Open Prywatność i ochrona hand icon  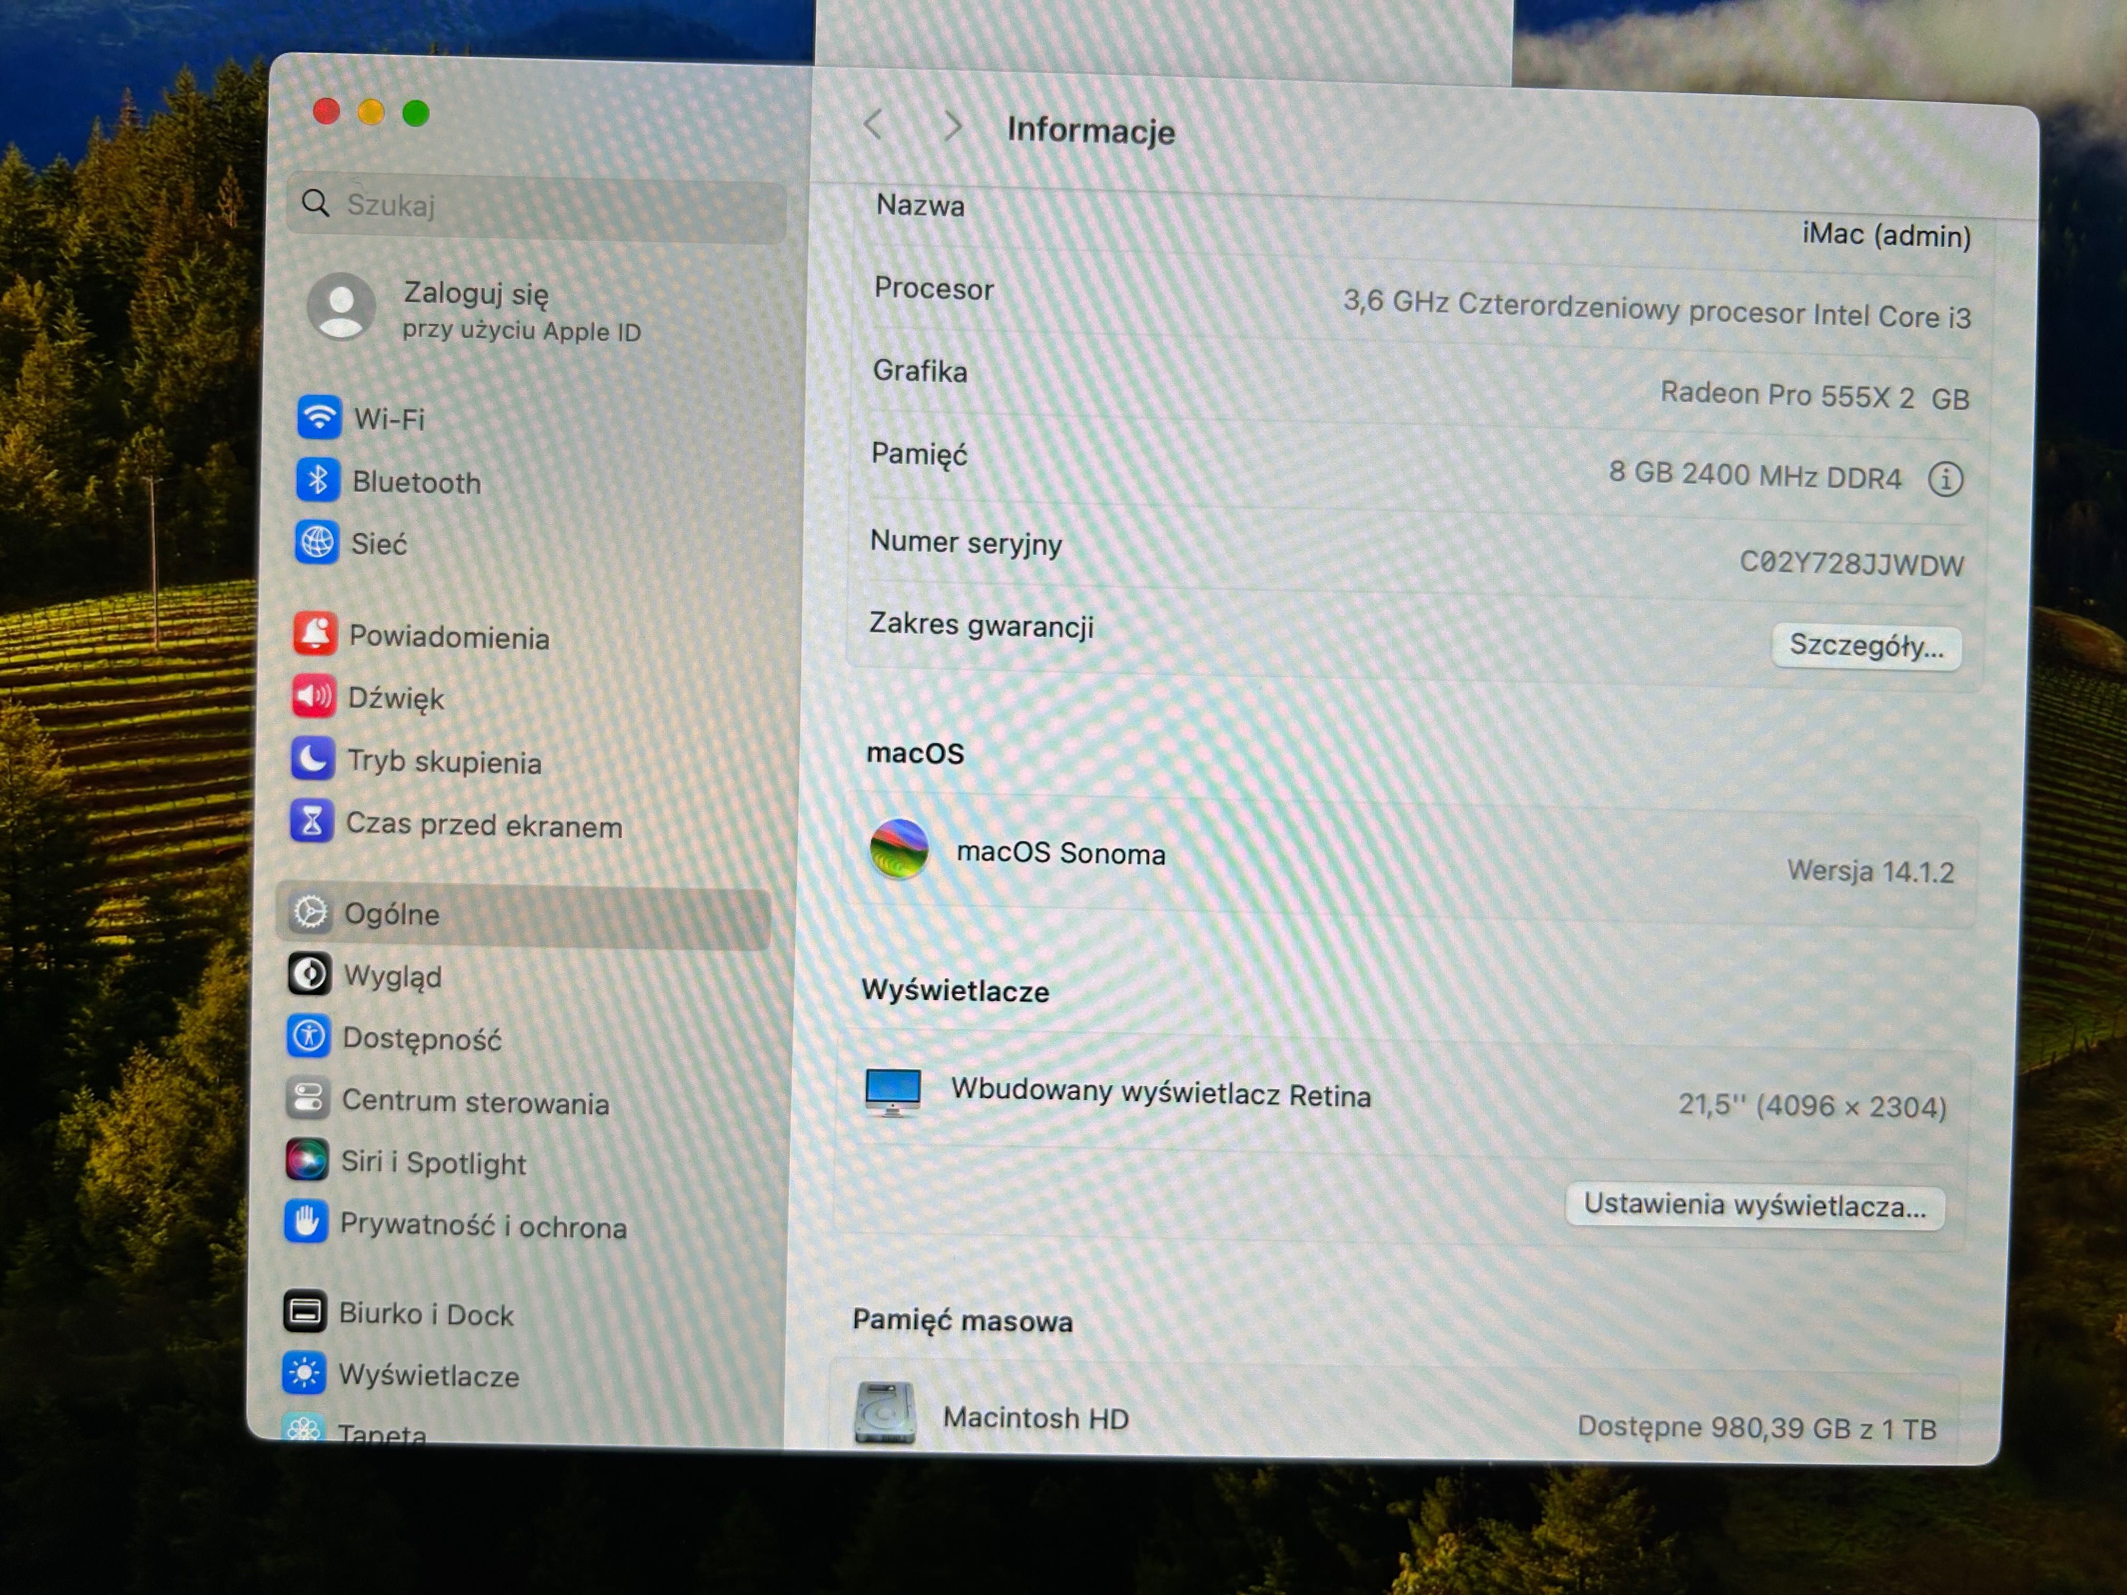306,1222
